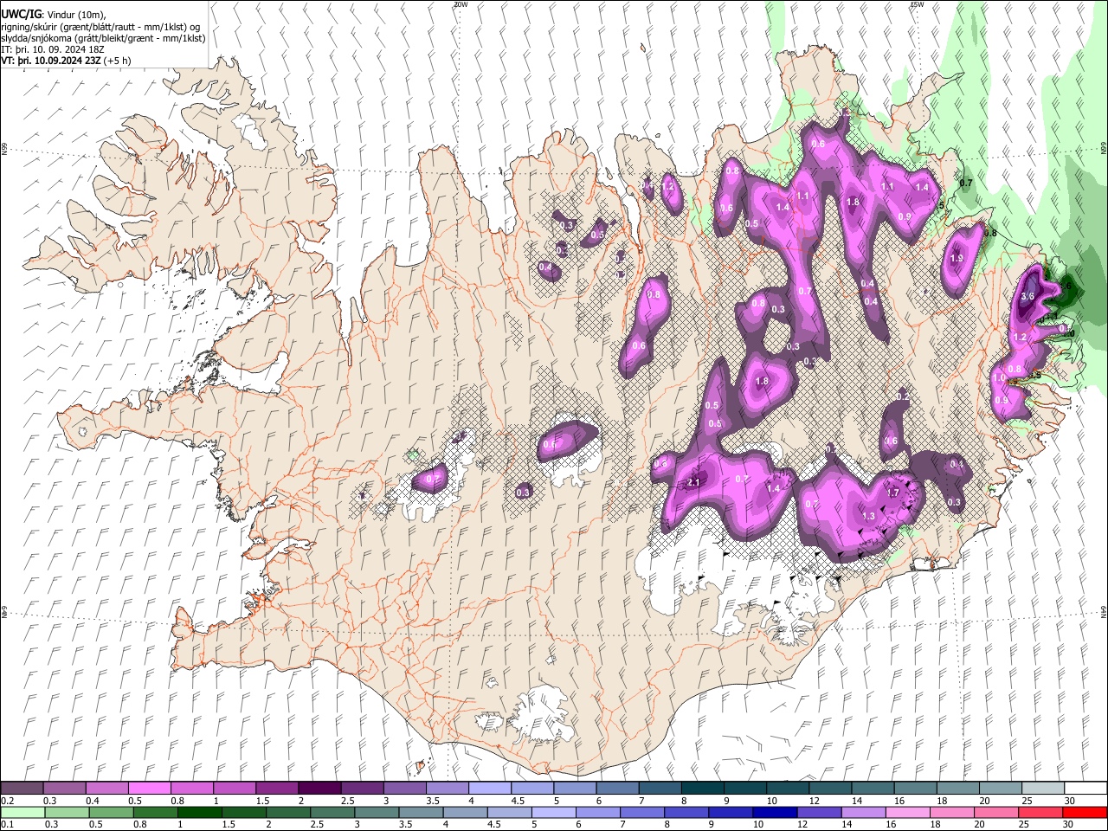Select the periwinkle 4 swatch on snow scale
1108x831 pixels.
pyautogui.click(x=490, y=789)
